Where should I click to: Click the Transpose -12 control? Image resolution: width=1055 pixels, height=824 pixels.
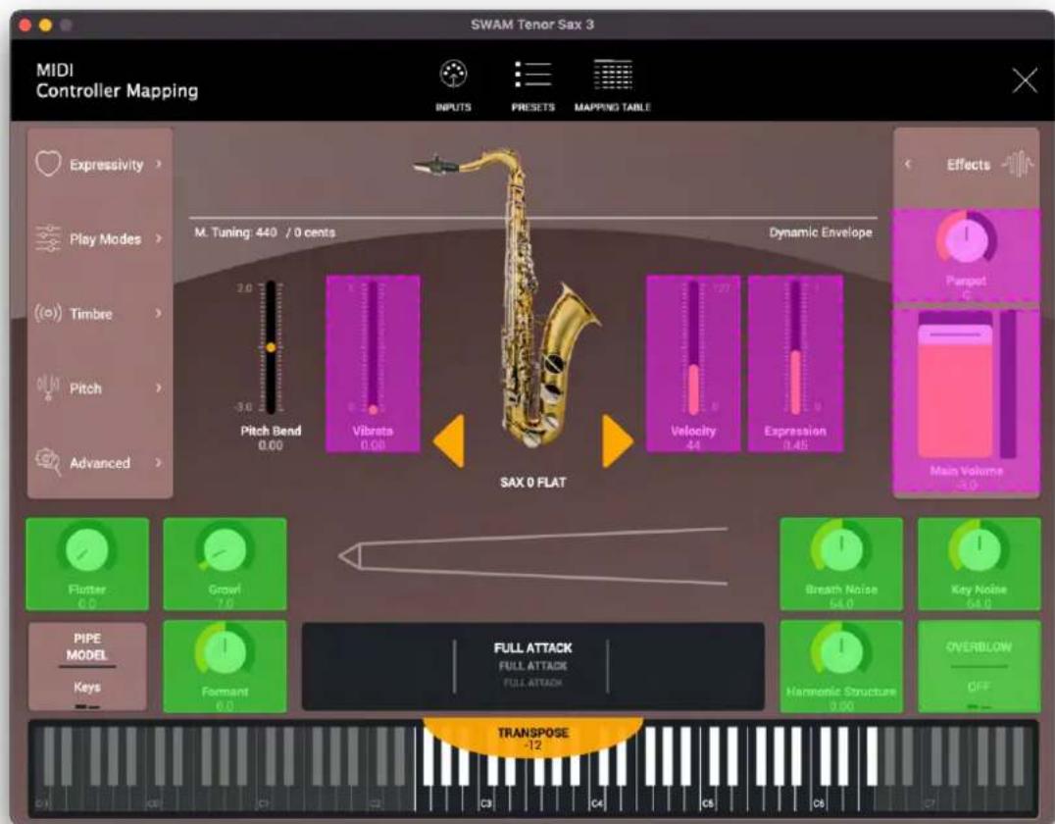pyautogui.click(x=532, y=739)
